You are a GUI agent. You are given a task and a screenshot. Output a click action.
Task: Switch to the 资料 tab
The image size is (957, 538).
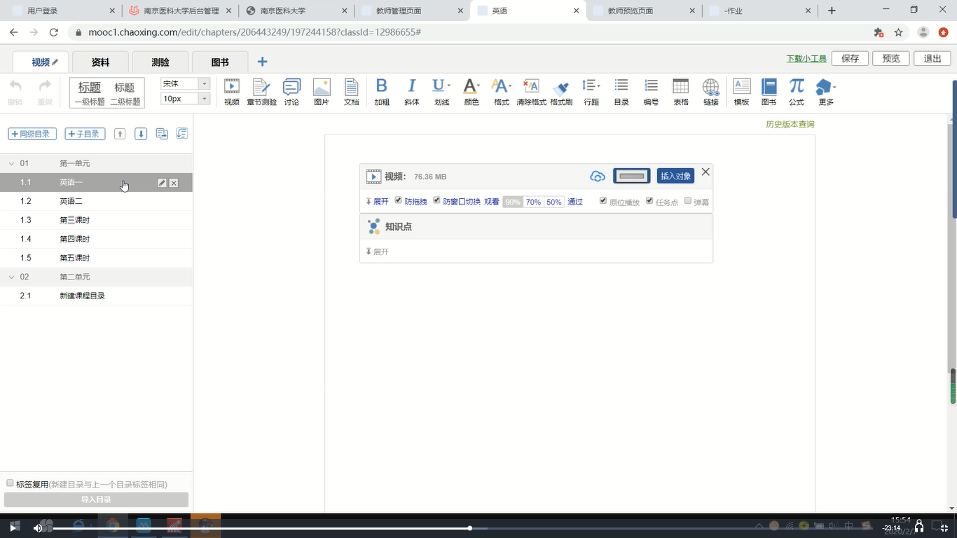pyautogui.click(x=100, y=62)
